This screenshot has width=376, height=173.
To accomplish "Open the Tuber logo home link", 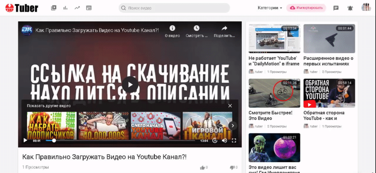I will (21, 8).
